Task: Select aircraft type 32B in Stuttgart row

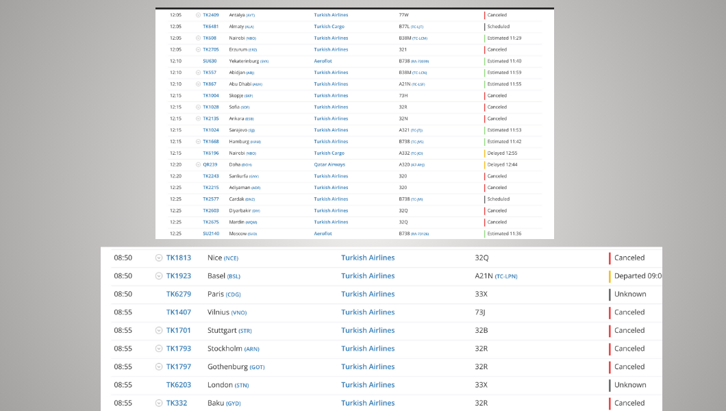Action: (481, 330)
